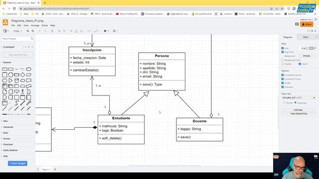Open the Paper Size US-Letter dropdown
The height and width of the screenshot is (179, 319).
(299, 98)
